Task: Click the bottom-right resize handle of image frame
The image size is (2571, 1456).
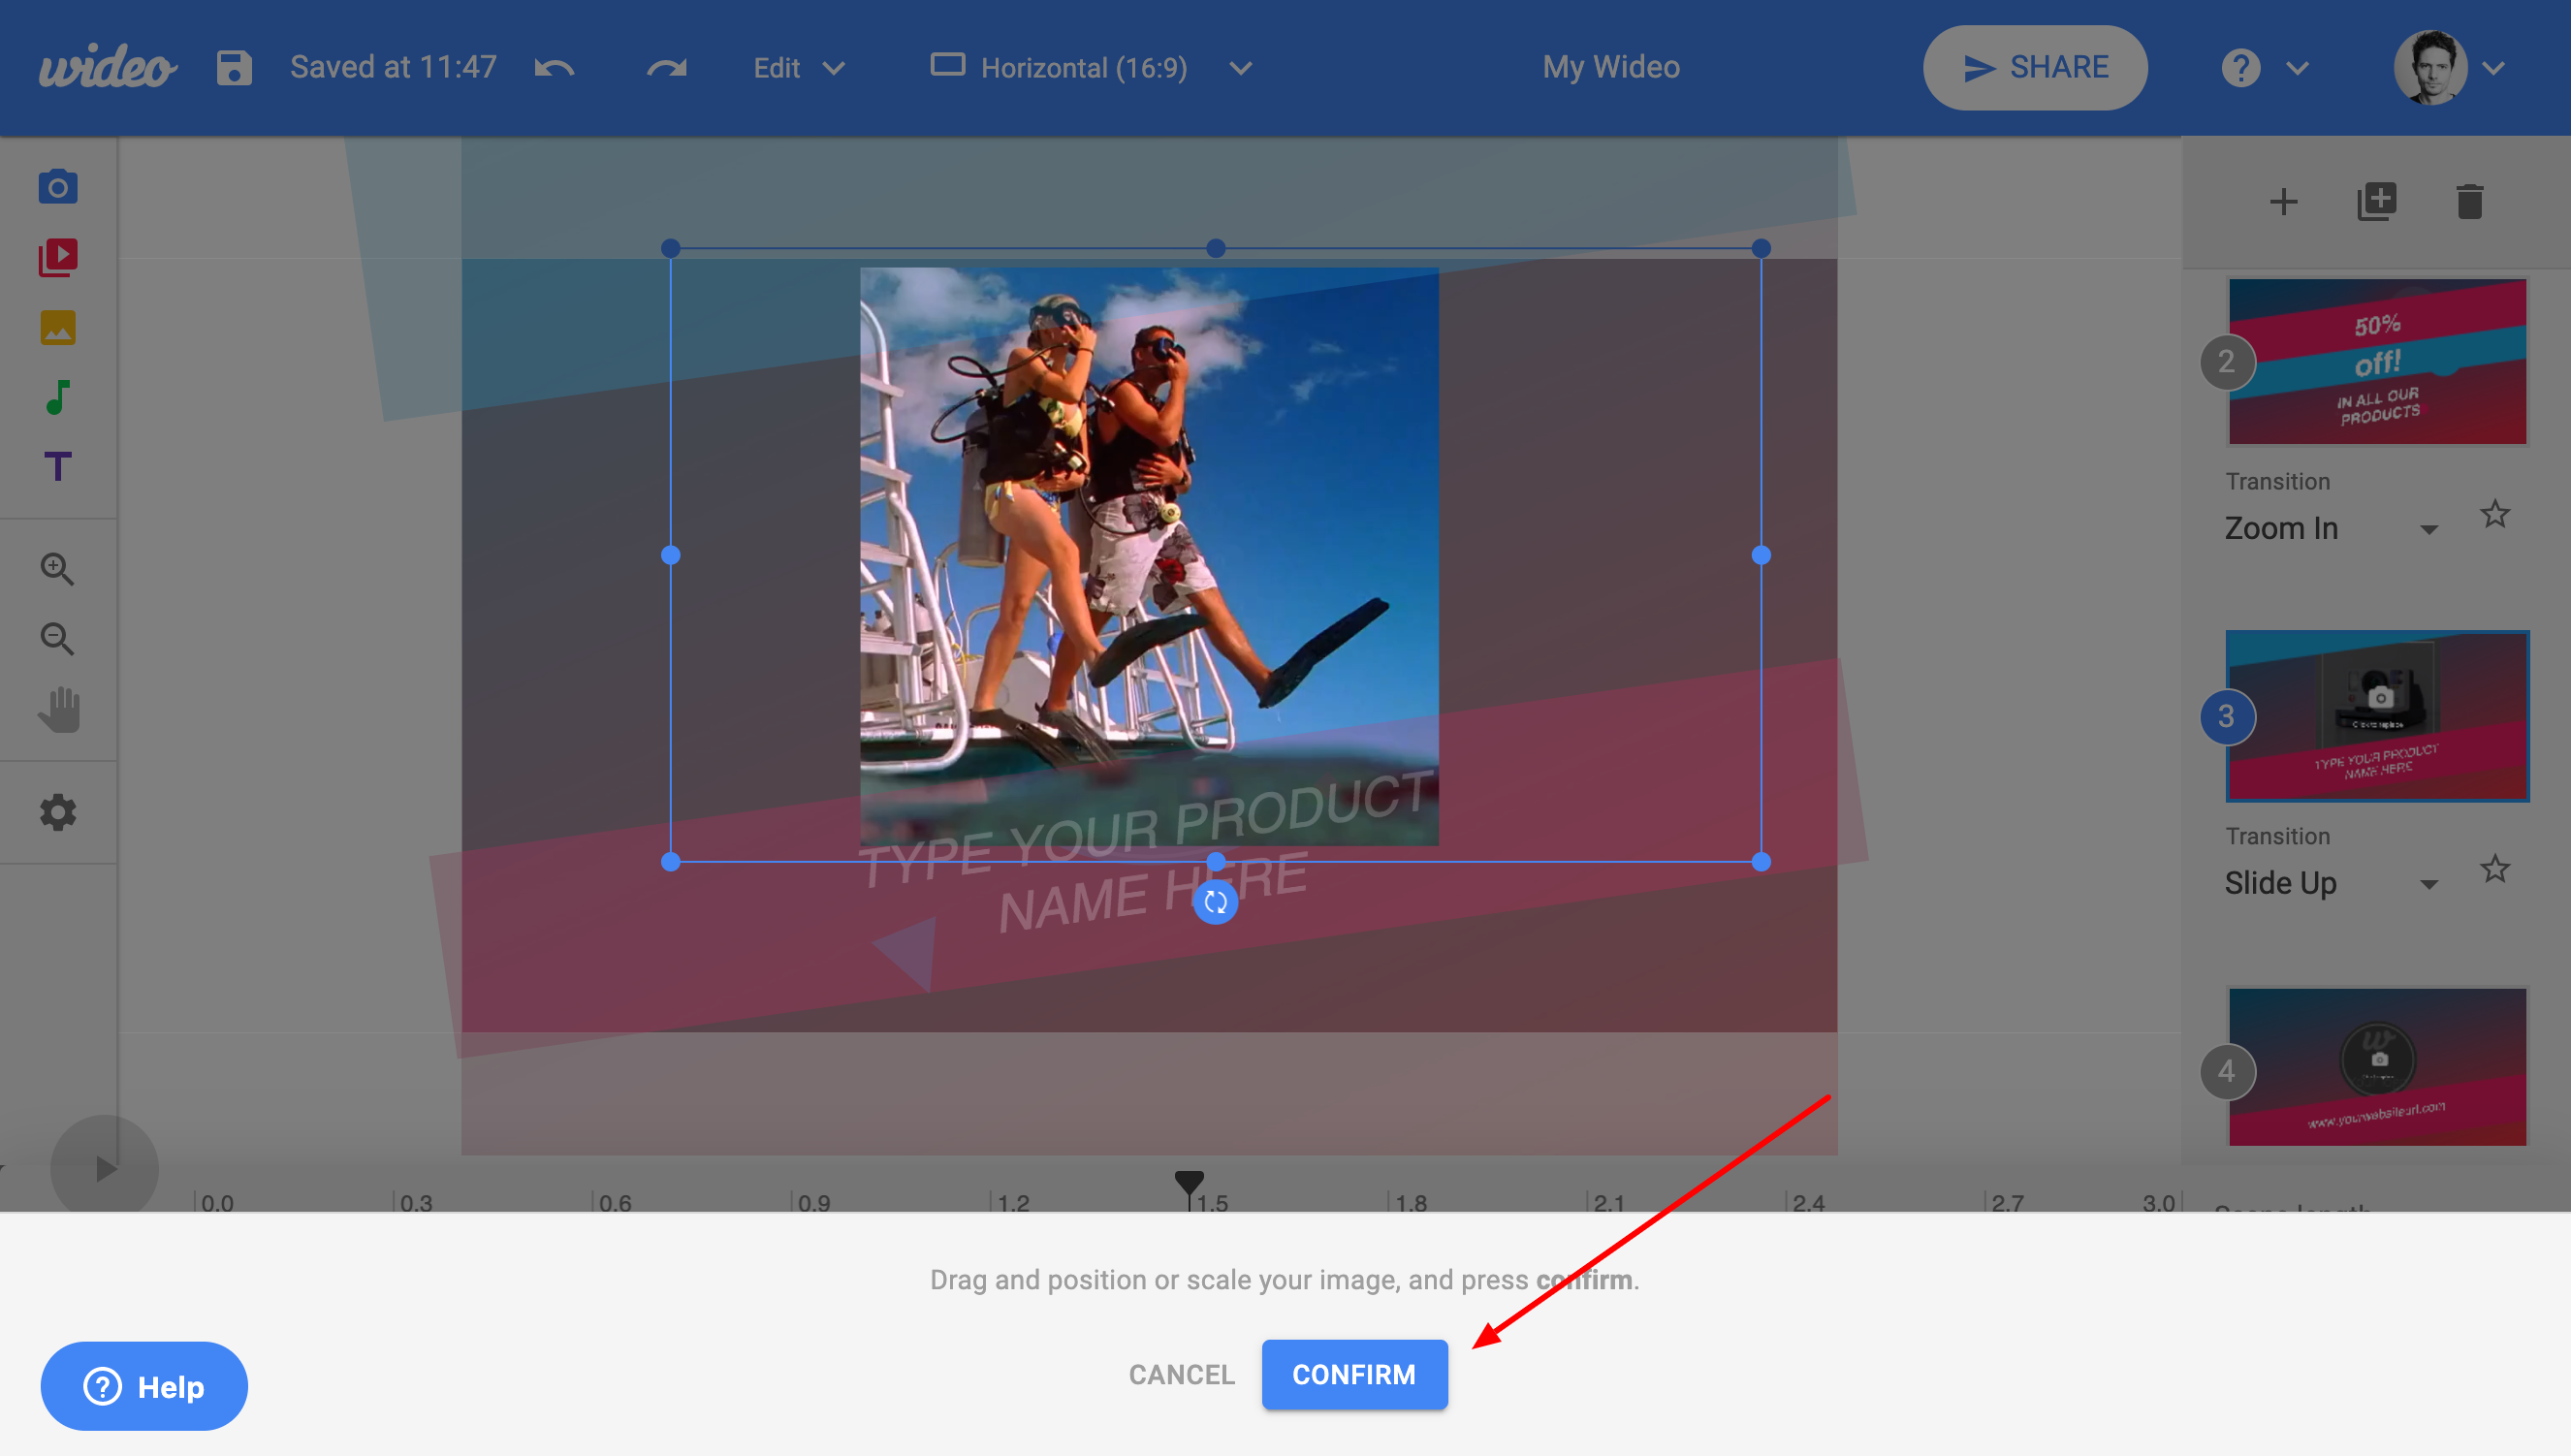Action: click(x=1761, y=861)
